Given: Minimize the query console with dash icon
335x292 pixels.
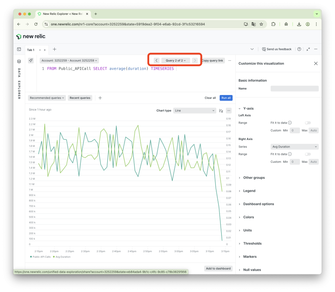Looking at the screenshot, I should click(316, 49).
